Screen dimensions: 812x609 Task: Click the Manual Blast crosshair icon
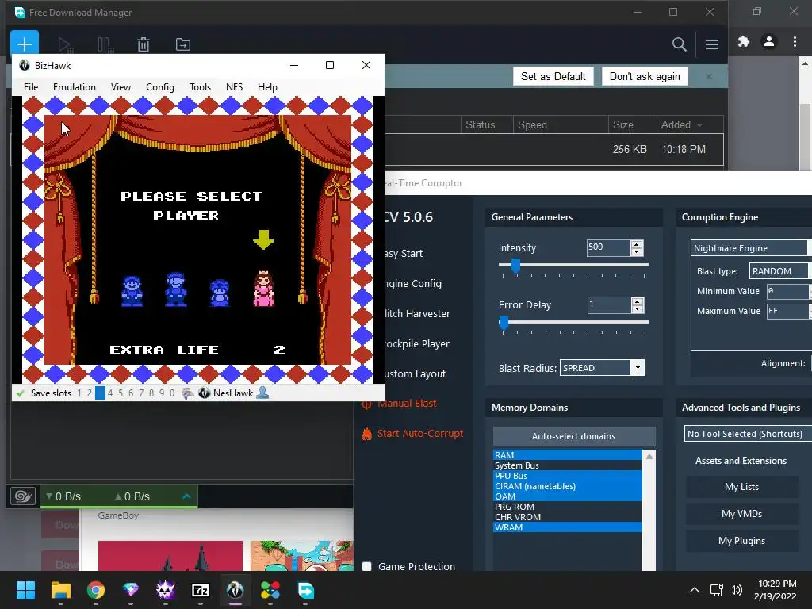[x=366, y=404]
